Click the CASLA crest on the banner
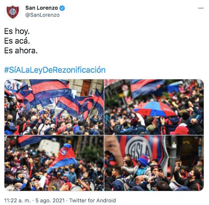Image resolution: width=209 pixels, height=205 pixels. (139, 148)
